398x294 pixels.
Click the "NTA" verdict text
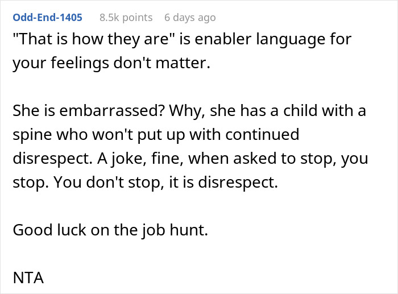click(x=28, y=279)
